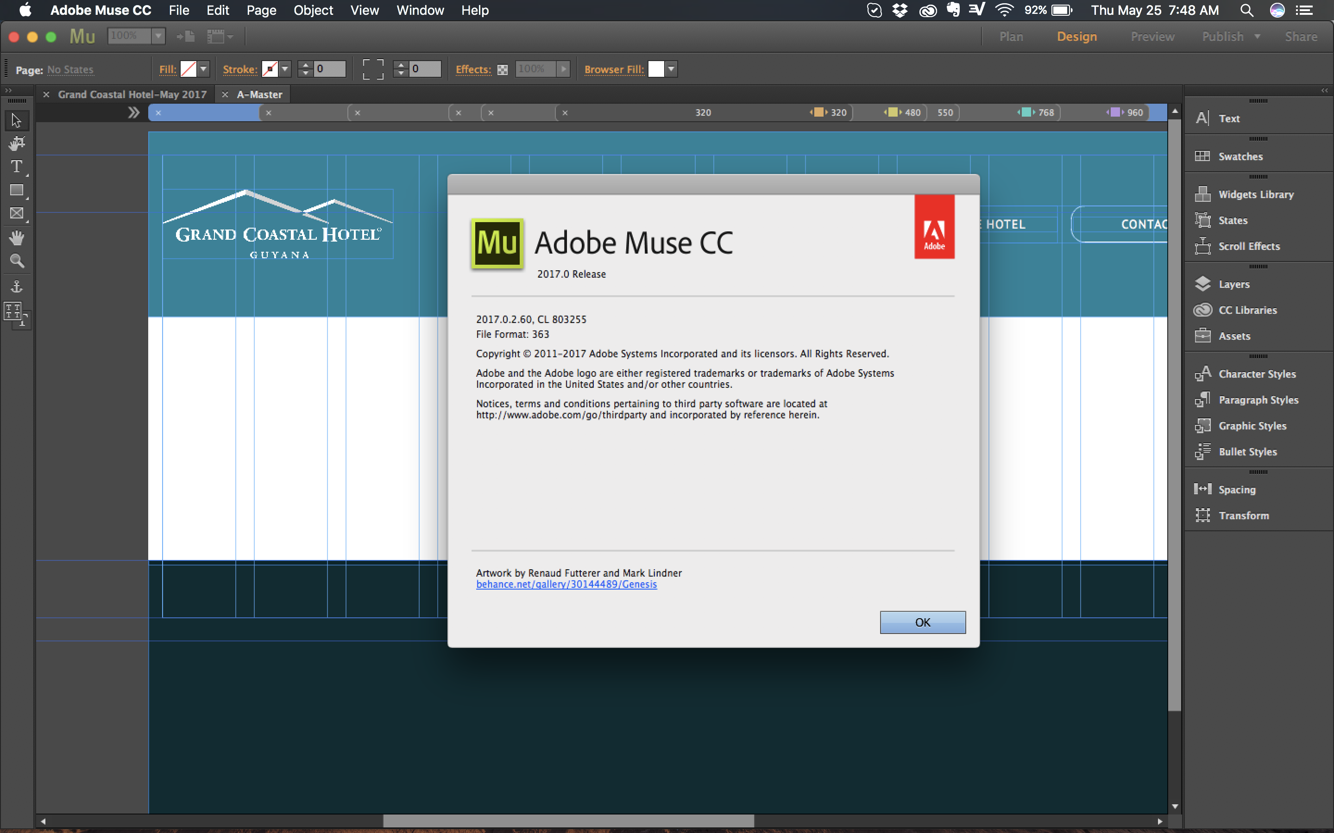The width and height of the screenshot is (1334, 833).
Task: Switch to the A-Master tab
Action: 259,95
